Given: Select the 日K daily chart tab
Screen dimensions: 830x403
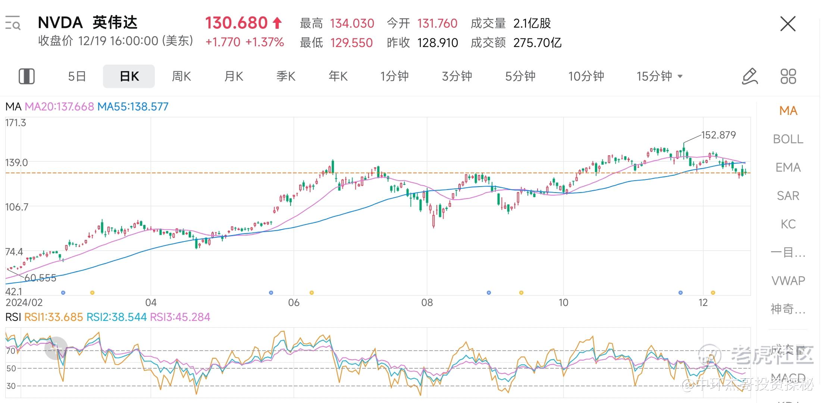Looking at the screenshot, I should point(129,76).
